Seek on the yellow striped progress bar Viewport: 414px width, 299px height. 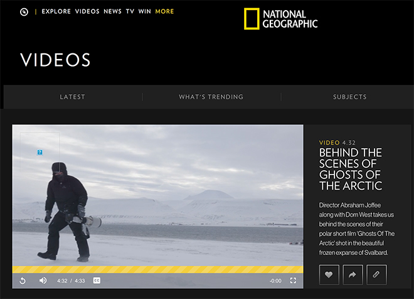point(158,269)
